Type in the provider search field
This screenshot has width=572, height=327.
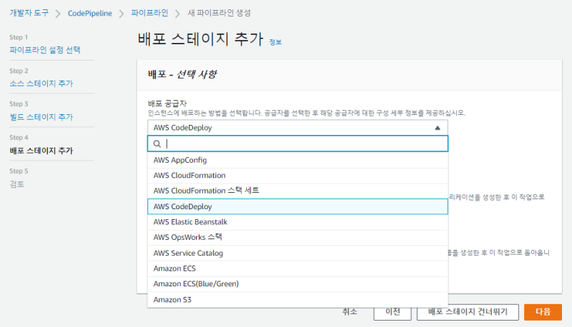[x=300, y=144]
